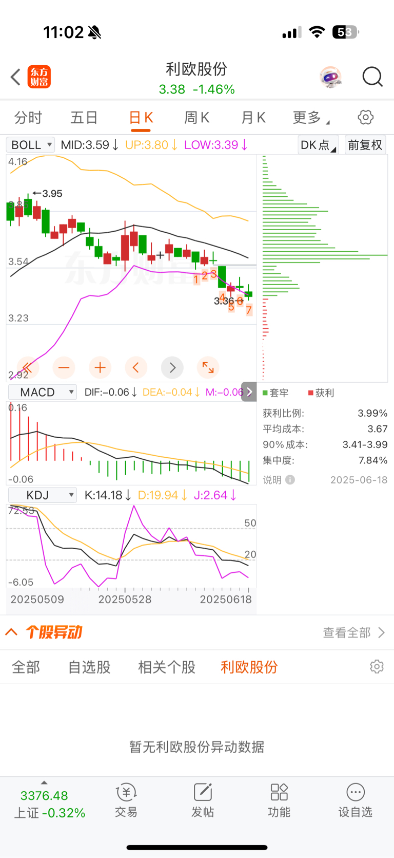Image resolution: width=394 pixels, height=858 pixels.
Task: Tap UP:3.80 BOLL value
Action: click(x=151, y=145)
